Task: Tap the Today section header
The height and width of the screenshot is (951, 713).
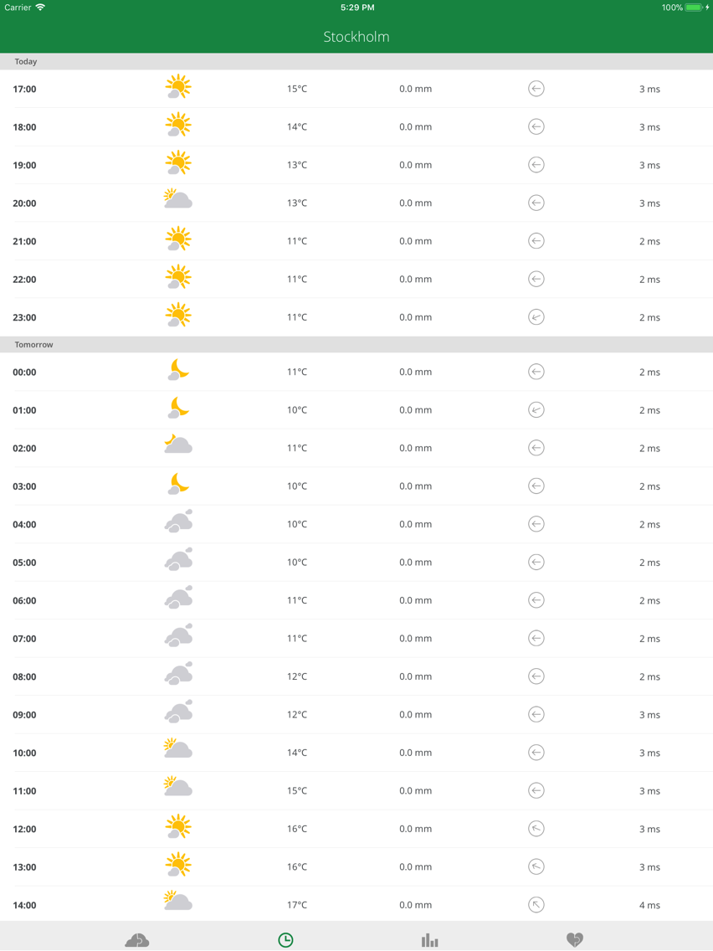Action: [26, 61]
